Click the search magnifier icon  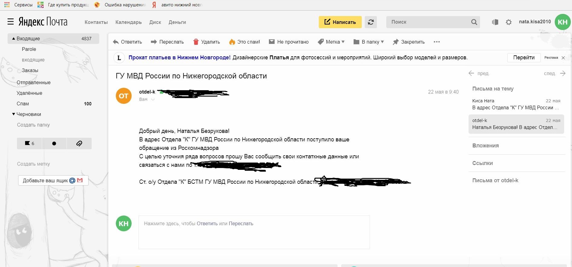click(x=474, y=22)
